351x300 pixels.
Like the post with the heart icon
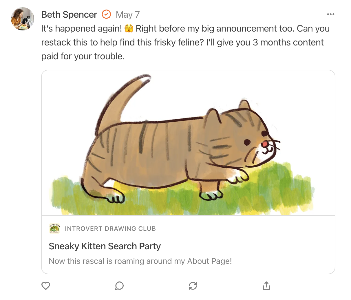(46, 286)
